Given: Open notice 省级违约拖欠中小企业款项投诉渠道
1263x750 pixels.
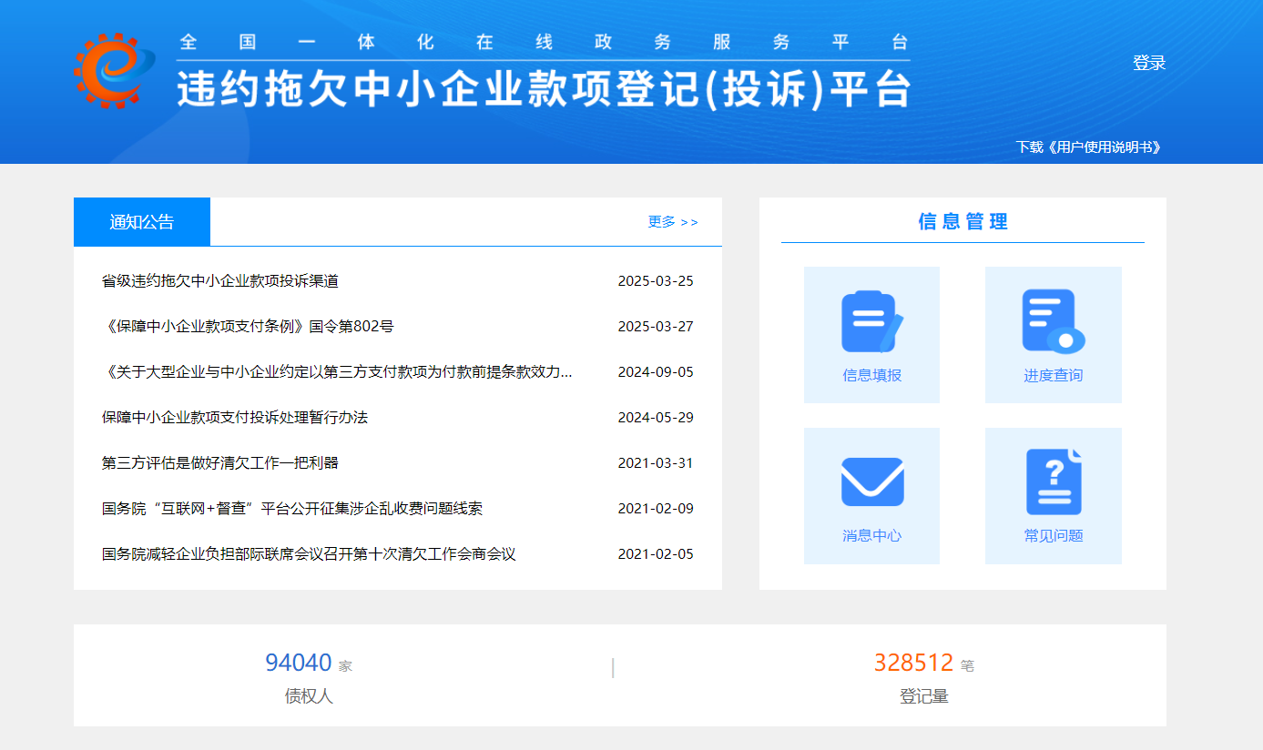Looking at the screenshot, I should [x=220, y=281].
